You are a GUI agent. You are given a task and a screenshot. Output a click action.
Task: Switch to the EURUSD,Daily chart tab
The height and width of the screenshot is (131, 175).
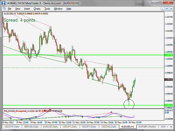(50, 127)
